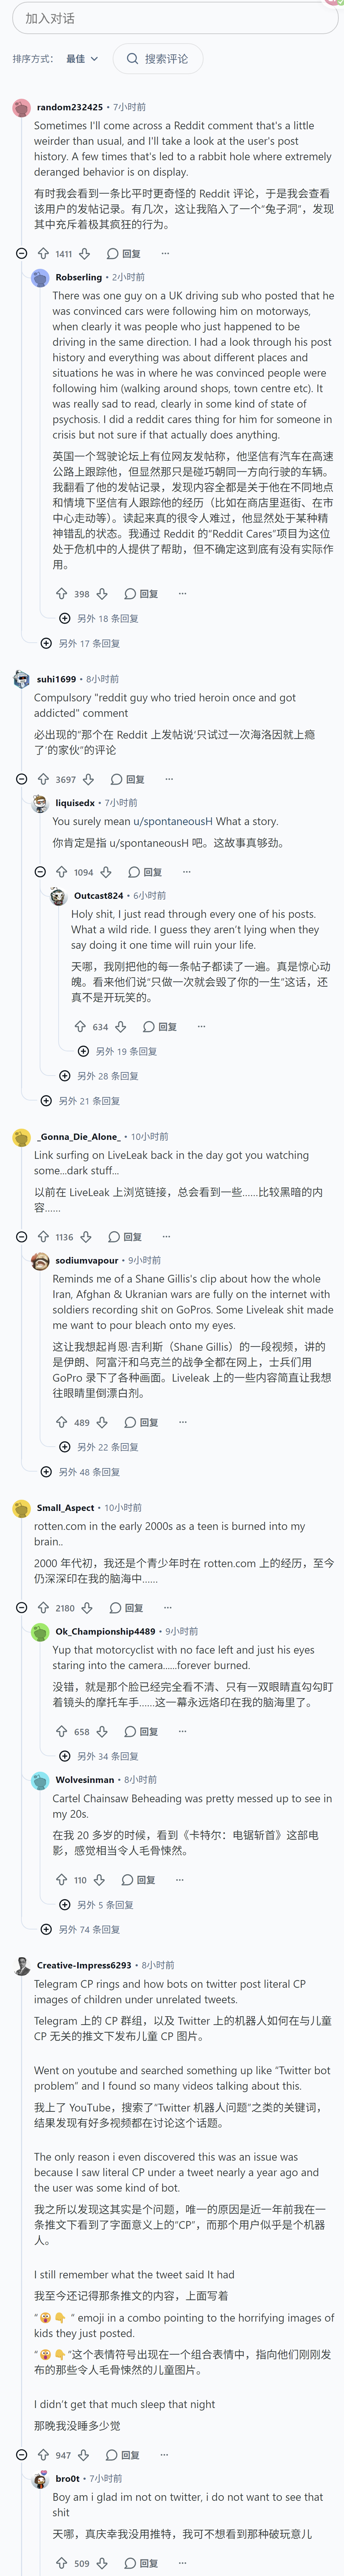Upvote random232425's comment
The width and height of the screenshot is (344, 2576).
point(43,254)
